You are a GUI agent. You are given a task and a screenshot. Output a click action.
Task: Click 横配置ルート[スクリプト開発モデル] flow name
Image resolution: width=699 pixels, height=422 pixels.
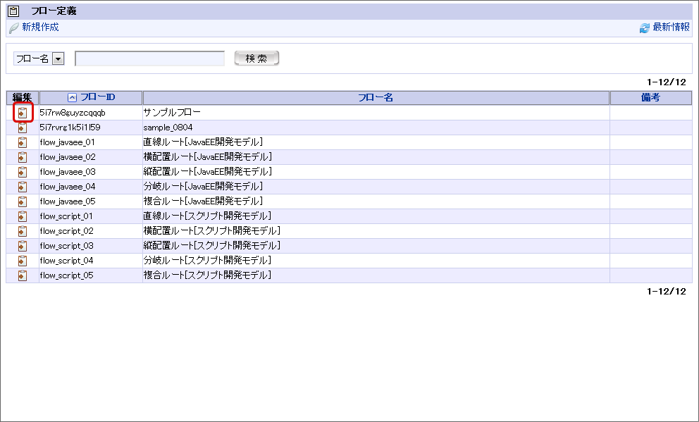pos(212,231)
